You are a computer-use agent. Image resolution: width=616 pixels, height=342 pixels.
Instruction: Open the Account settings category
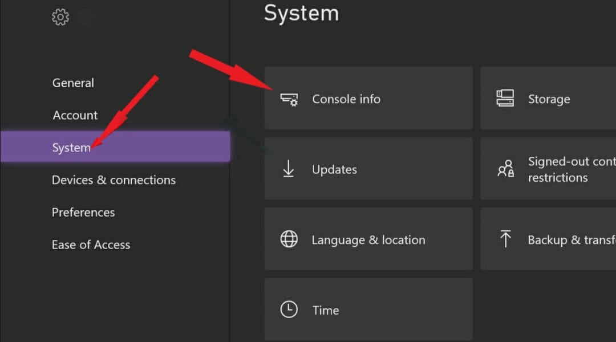(x=75, y=116)
